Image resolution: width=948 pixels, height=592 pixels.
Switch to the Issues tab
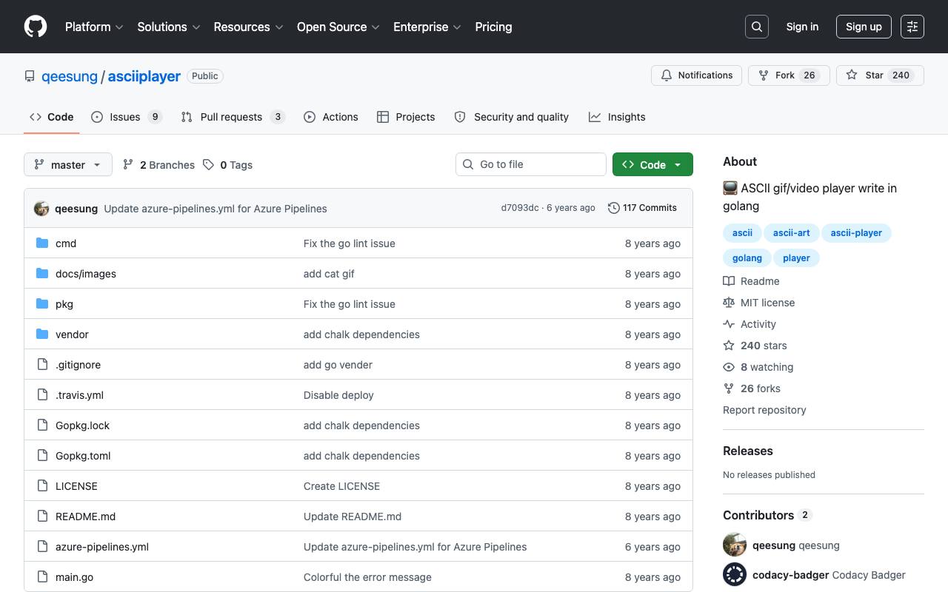(x=127, y=117)
